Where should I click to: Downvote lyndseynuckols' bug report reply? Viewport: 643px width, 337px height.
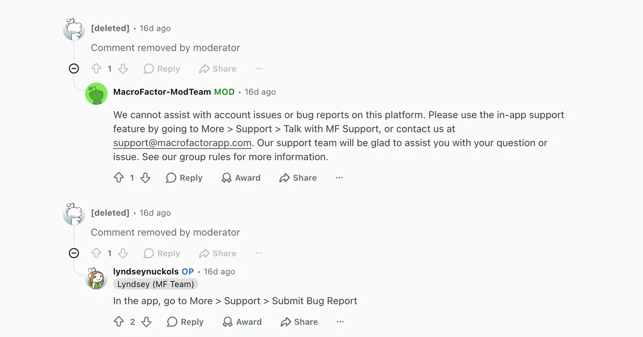[x=146, y=321]
